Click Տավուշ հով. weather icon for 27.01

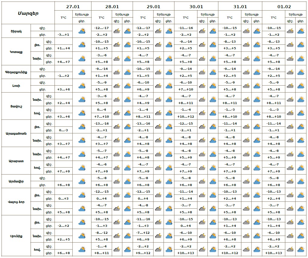[82, 113]
